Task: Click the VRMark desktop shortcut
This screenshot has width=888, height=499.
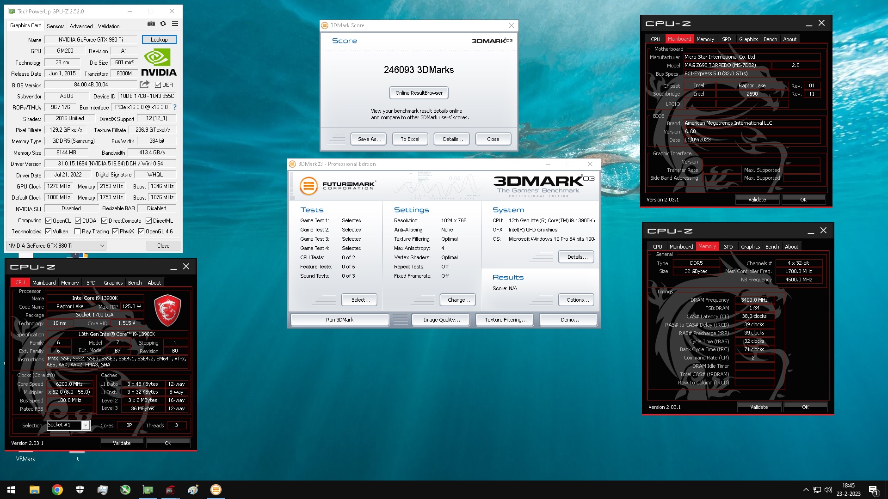Action: (25, 458)
